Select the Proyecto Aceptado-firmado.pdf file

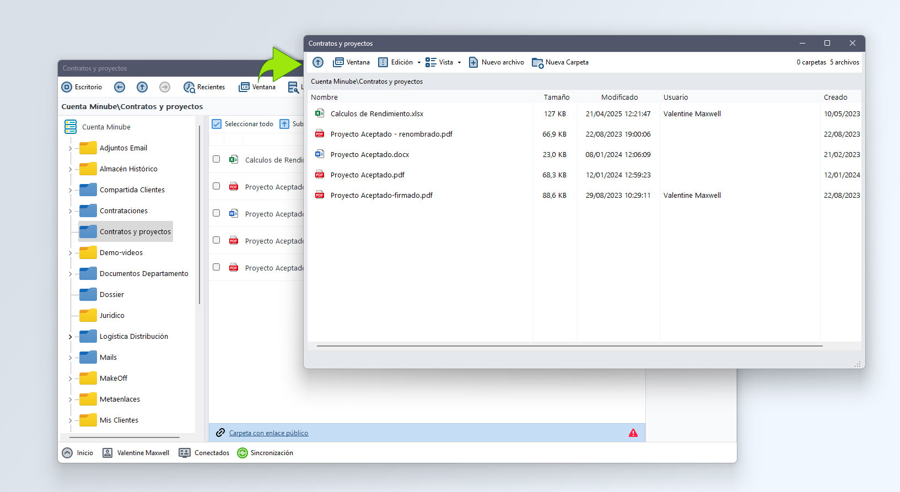click(x=381, y=195)
